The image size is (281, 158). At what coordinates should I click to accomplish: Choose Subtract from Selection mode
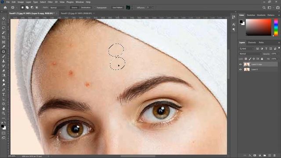point(32,7)
